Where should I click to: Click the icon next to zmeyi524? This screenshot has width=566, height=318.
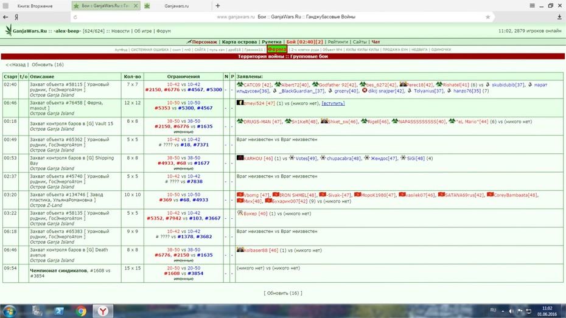240,103
